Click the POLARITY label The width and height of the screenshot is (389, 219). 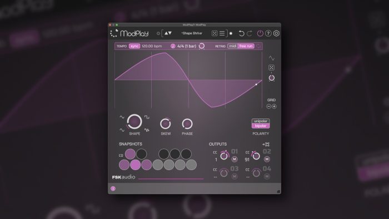(x=261, y=133)
